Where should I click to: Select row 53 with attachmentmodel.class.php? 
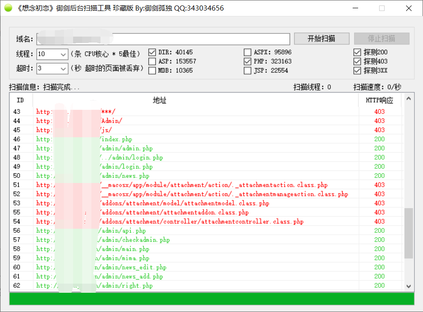tap(206, 204)
